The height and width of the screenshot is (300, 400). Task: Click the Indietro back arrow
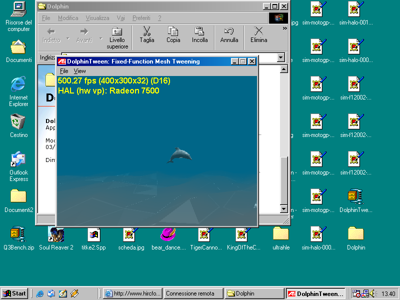(x=51, y=34)
